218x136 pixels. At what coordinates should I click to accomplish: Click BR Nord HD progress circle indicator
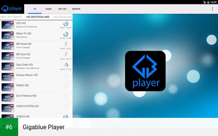point(65,45)
